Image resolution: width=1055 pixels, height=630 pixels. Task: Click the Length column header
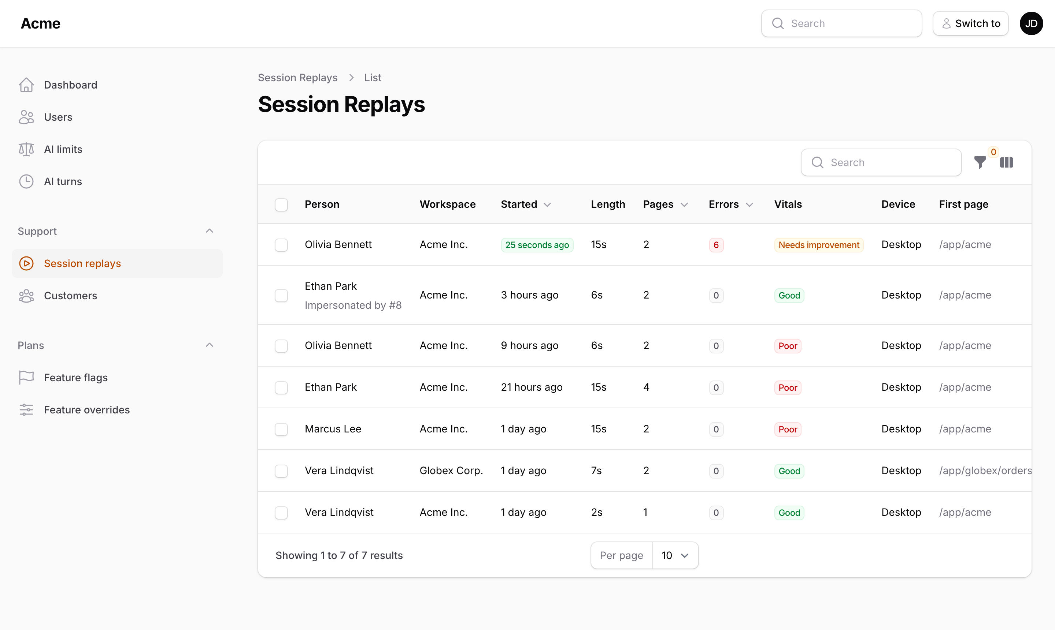click(x=608, y=205)
